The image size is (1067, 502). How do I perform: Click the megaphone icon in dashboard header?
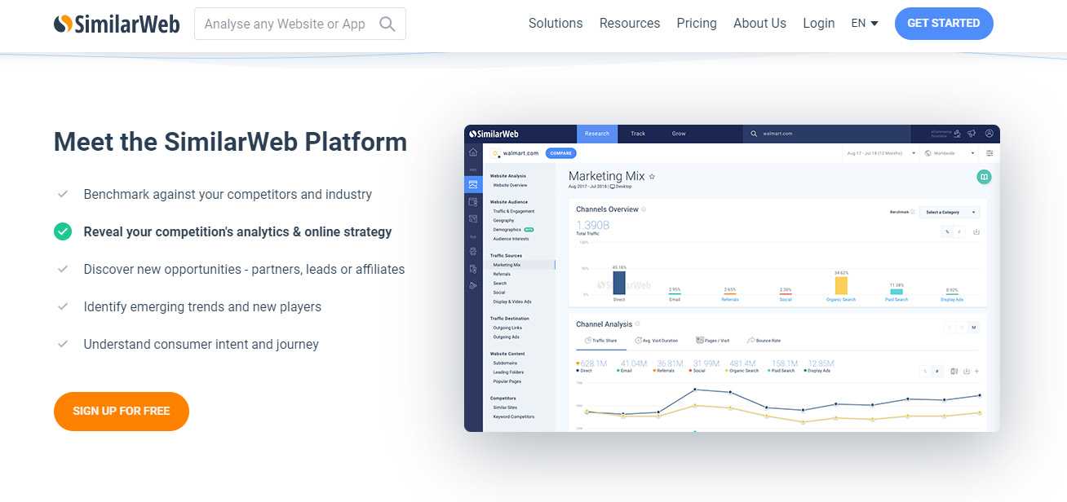click(x=972, y=134)
